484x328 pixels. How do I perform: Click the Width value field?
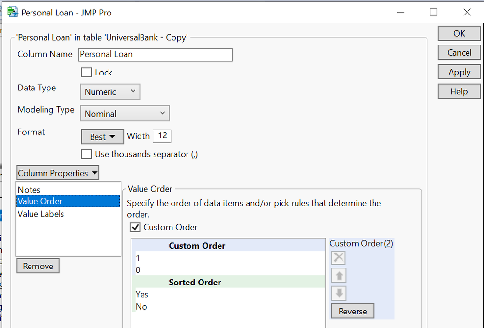[x=162, y=136]
